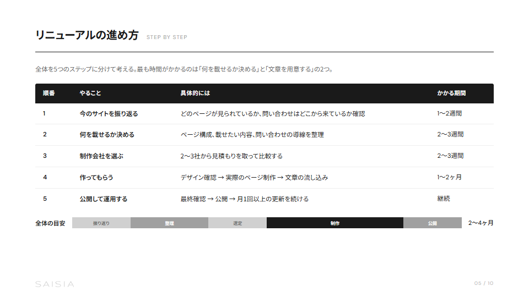Click the 05 / 10 page number
Screen dimensions: 529x297
click(x=484, y=283)
